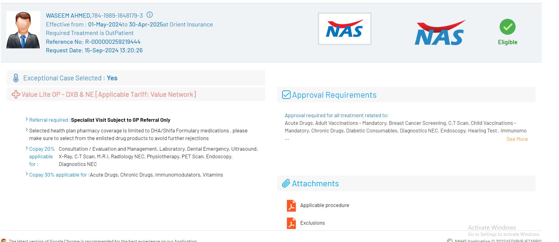Click Acute Drugs, Chronic Drugs, Immunomodulators, Vitamins text
Viewport: 559px width, 242px height.
[156, 175]
